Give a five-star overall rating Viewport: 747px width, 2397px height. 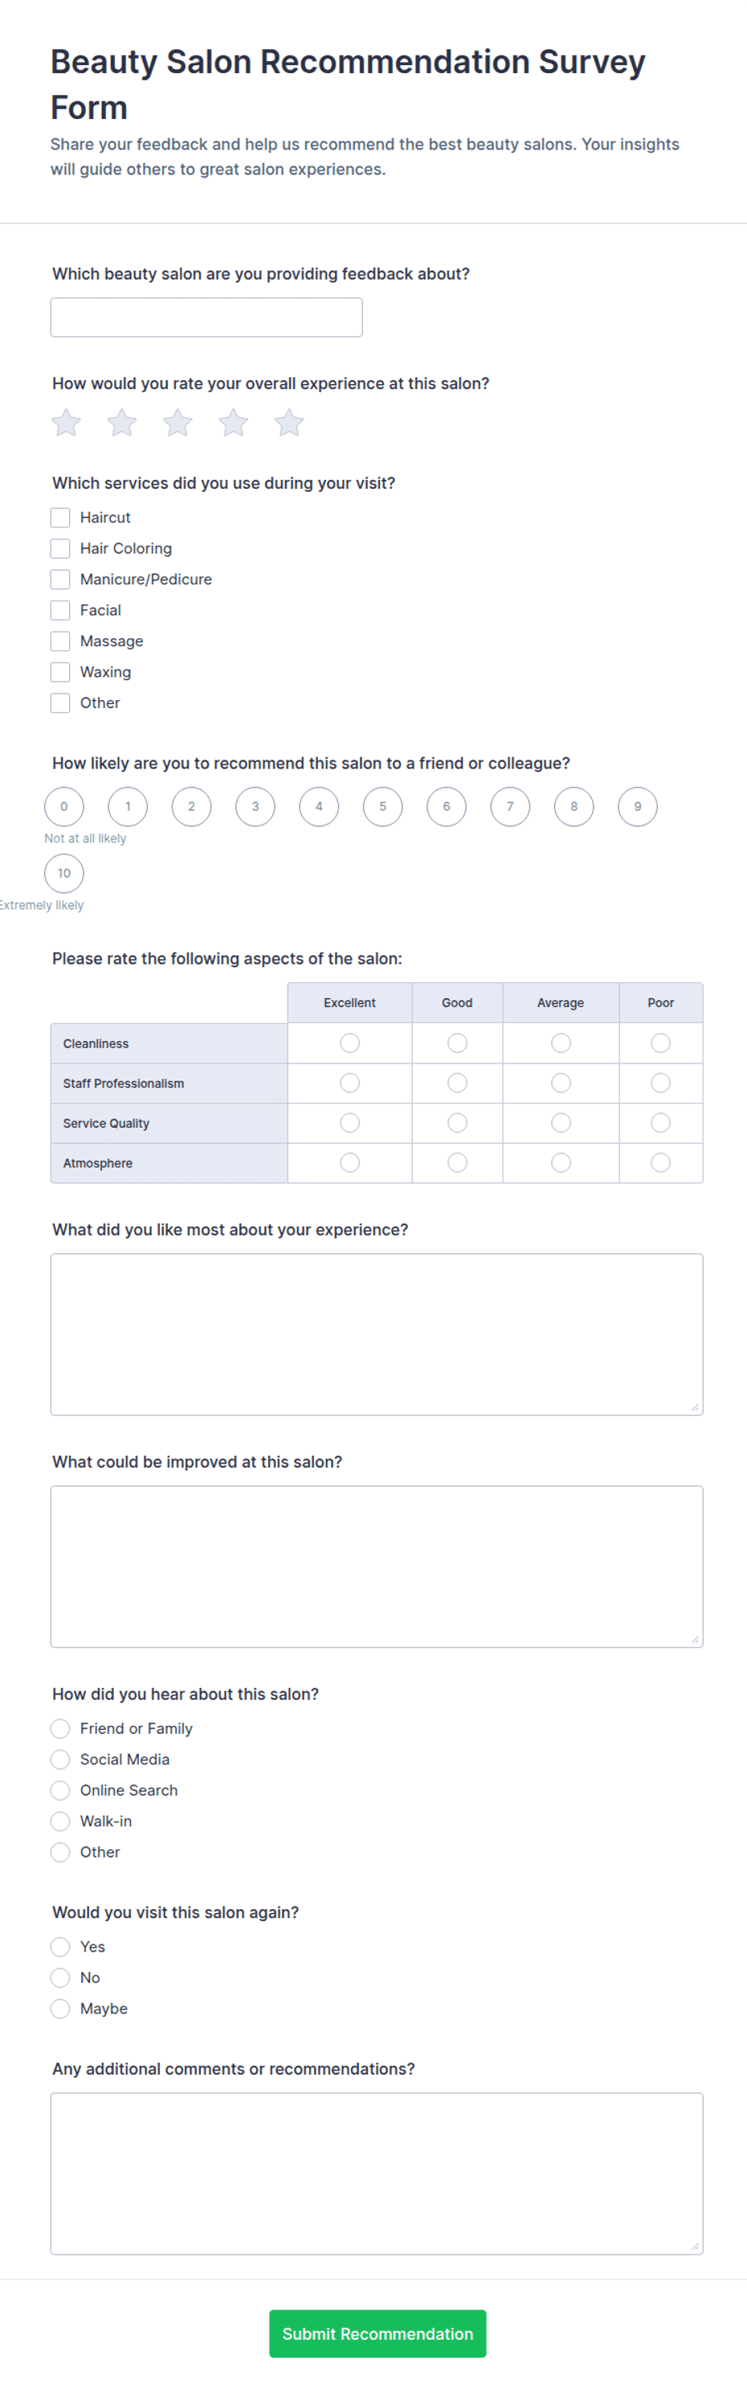coord(289,424)
